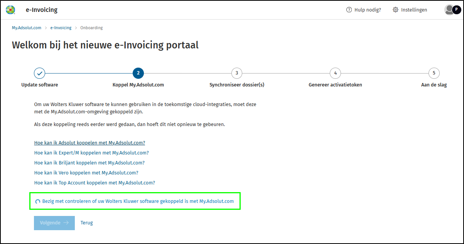The height and width of the screenshot is (244, 464).
Task: Click the help question mark icon
Action: click(x=349, y=10)
